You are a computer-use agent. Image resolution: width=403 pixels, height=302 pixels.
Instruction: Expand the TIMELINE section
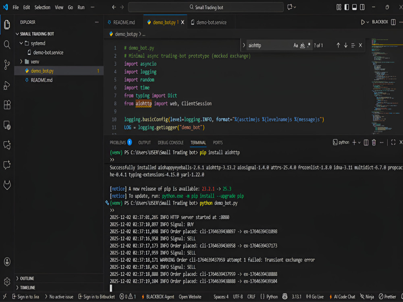point(27,288)
